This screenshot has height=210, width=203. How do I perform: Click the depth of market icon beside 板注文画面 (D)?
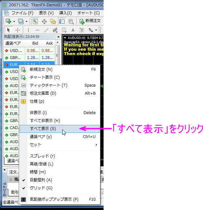[24, 93]
